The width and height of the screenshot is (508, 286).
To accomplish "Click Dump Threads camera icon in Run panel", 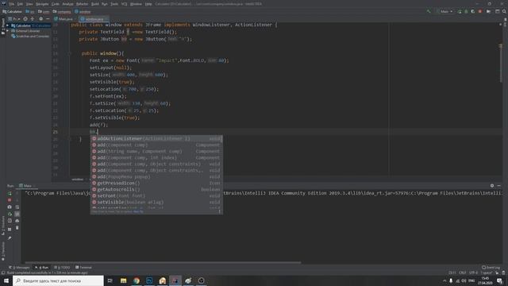I will point(10,207).
